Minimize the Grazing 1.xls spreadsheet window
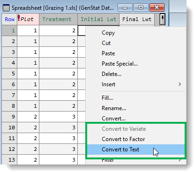Image resolution: width=194 pixels, height=172 pixels. pyautogui.click(x=125, y=7)
